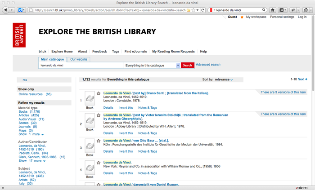Open the About menu item

82,52
